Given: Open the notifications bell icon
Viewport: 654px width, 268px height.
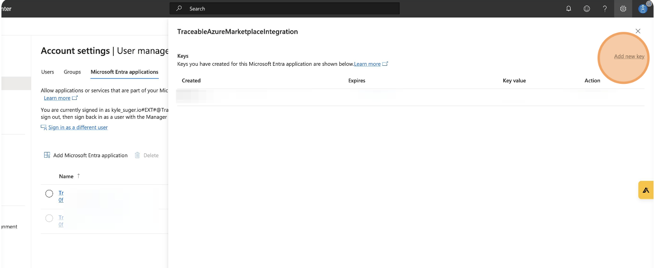Looking at the screenshot, I should tap(569, 9).
